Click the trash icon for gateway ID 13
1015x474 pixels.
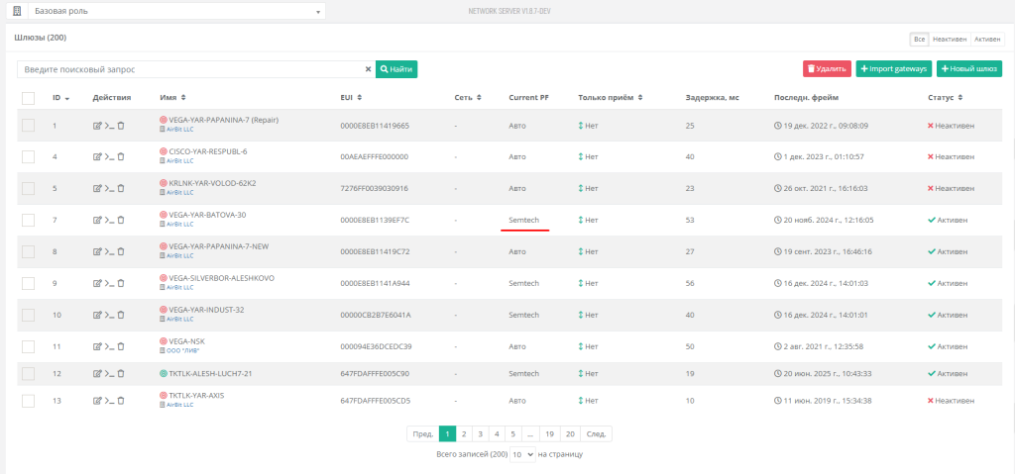pyautogui.click(x=121, y=401)
